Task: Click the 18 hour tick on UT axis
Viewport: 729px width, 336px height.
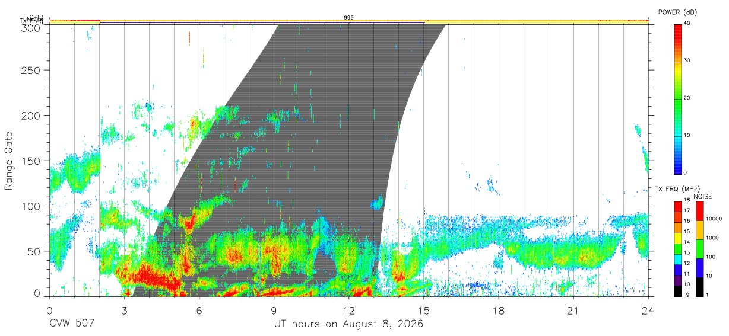Action: (499, 311)
